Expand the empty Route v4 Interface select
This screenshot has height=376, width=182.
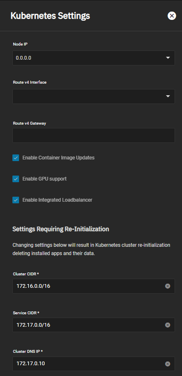pos(93,96)
